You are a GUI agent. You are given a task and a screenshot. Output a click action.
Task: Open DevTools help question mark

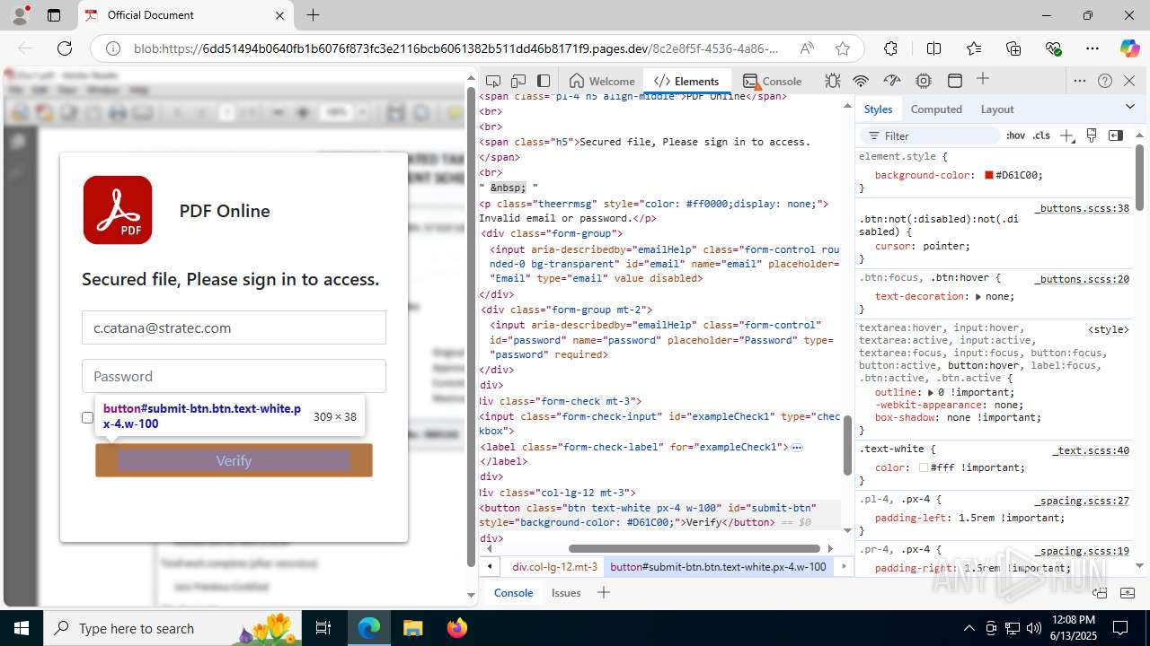(1105, 81)
